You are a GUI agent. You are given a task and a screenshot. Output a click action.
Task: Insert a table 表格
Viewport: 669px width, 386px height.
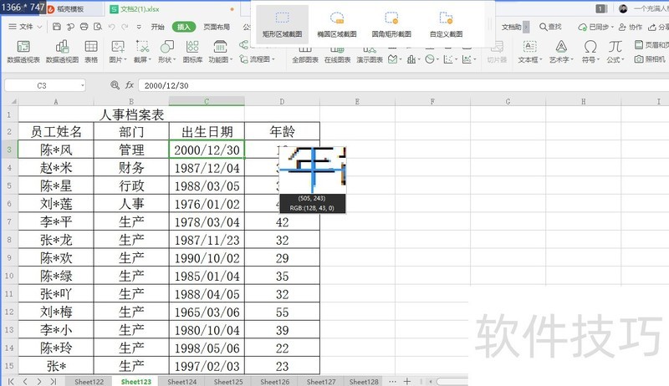coord(91,52)
